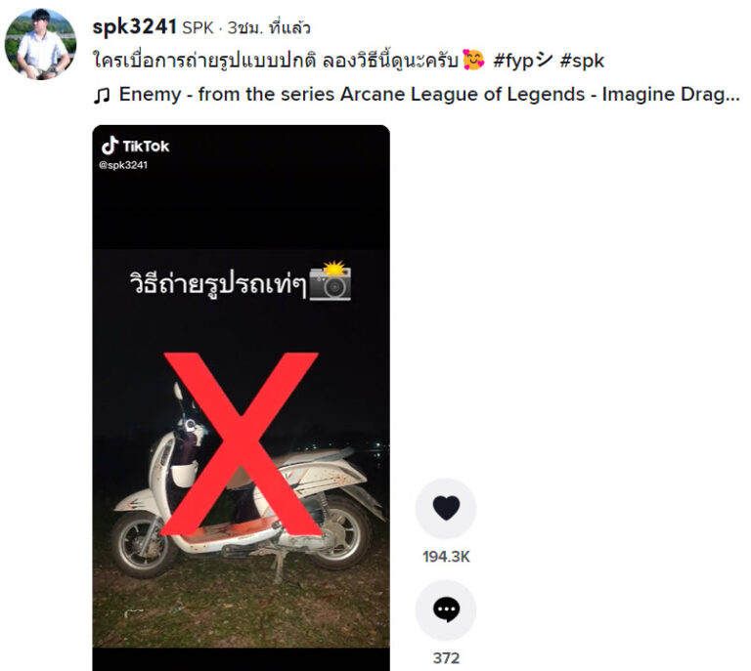
Task: Click the red X mark over scooter
Action: pos(241,443)
